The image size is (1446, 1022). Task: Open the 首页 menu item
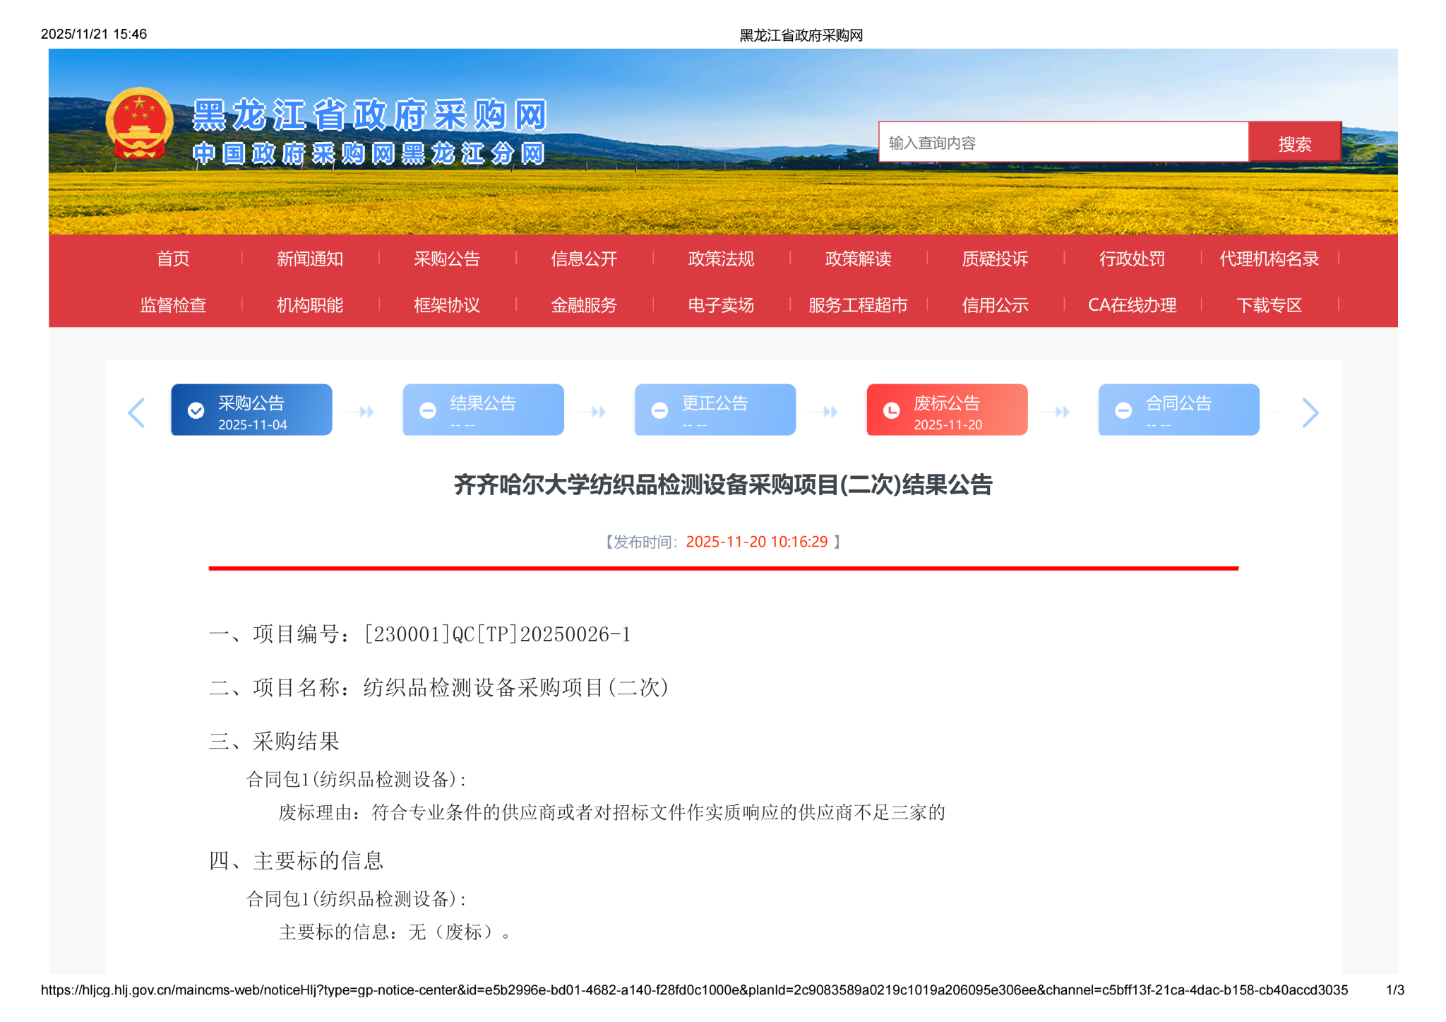pos(173,259)
